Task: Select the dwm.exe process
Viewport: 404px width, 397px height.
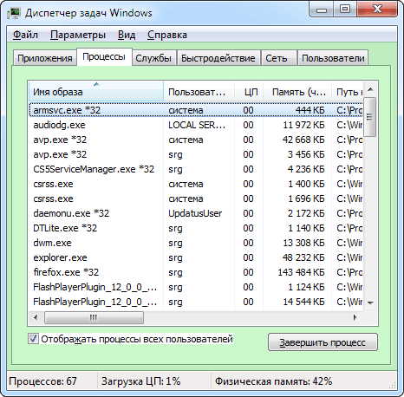Action: (x=196, y=243)
